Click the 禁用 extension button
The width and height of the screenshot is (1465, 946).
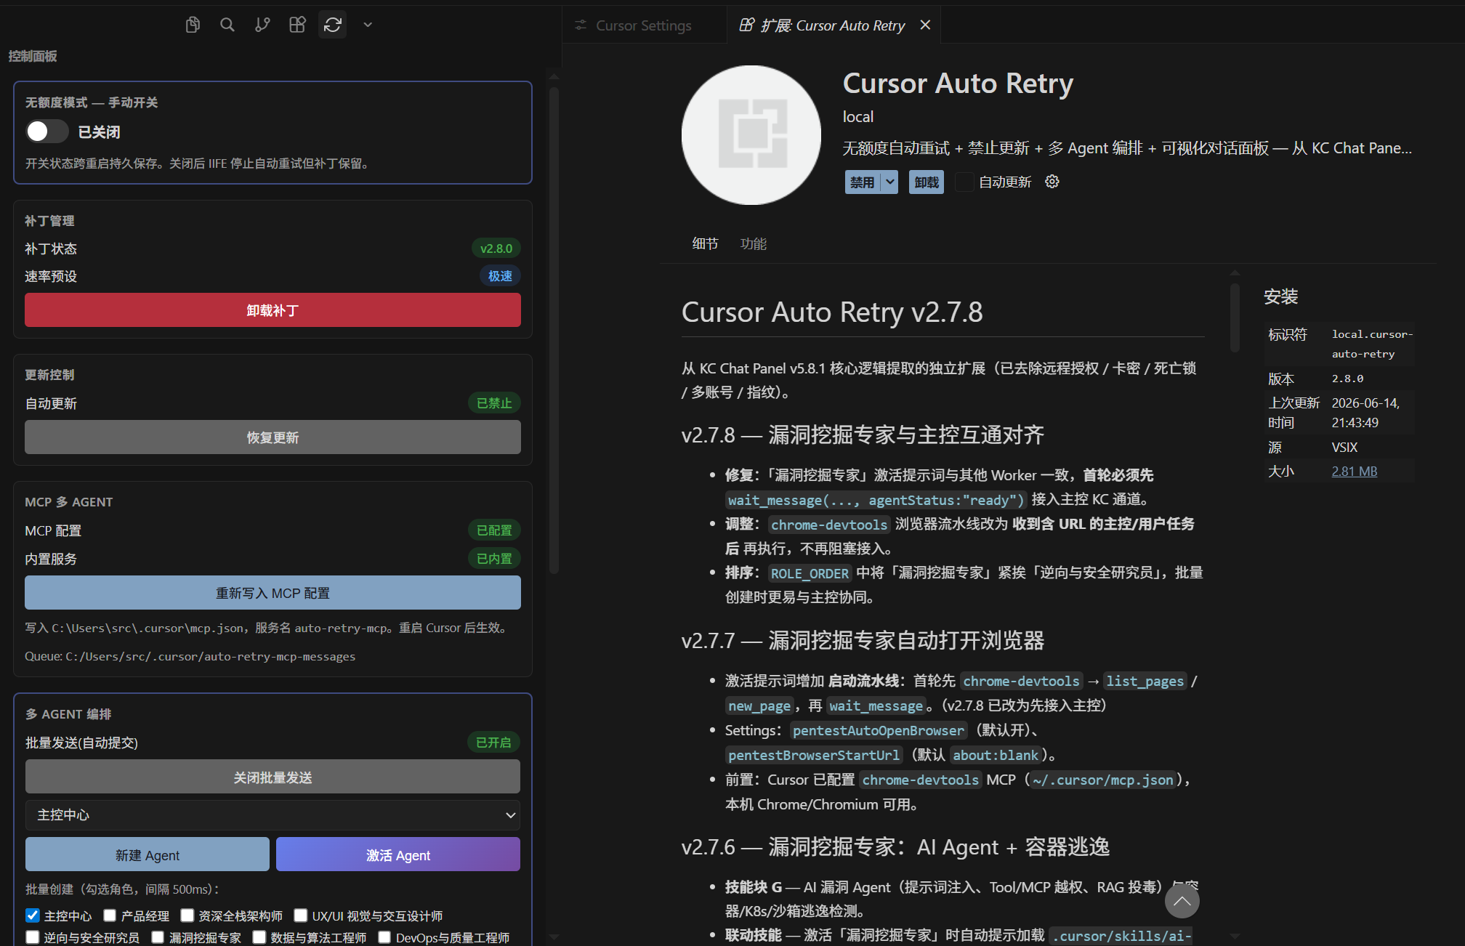coord(863,182)
